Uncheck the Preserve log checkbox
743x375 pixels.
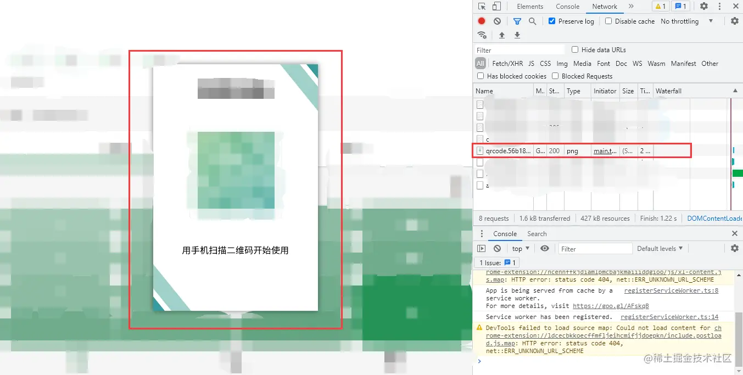point(552,21)
